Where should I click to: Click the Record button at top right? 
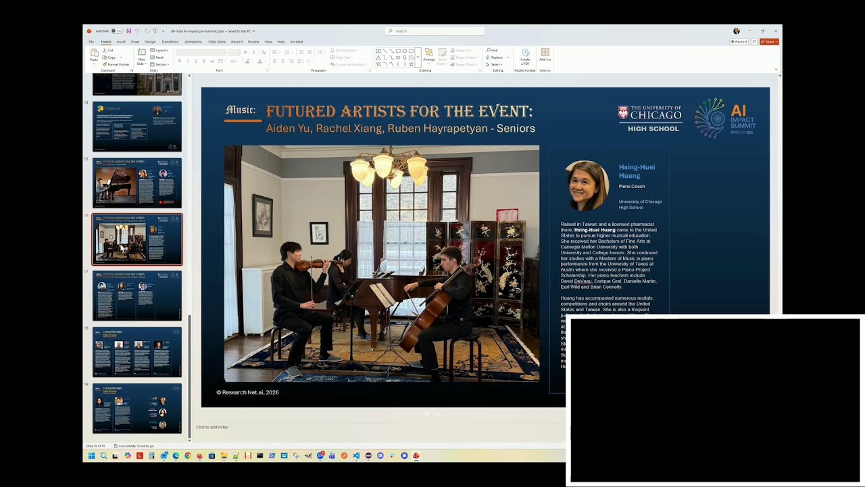(739, 41)
